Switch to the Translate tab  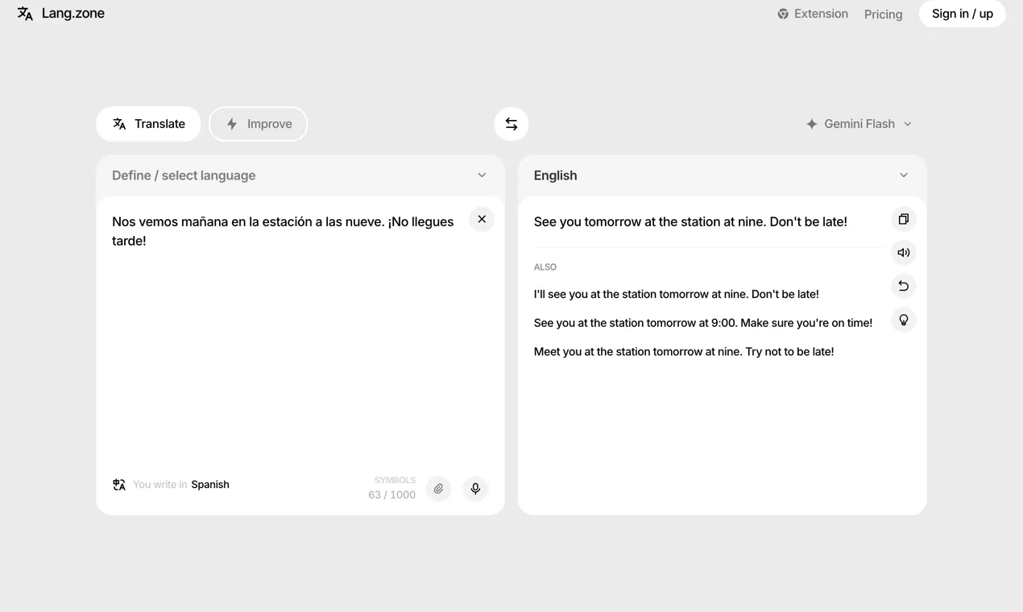148,124
